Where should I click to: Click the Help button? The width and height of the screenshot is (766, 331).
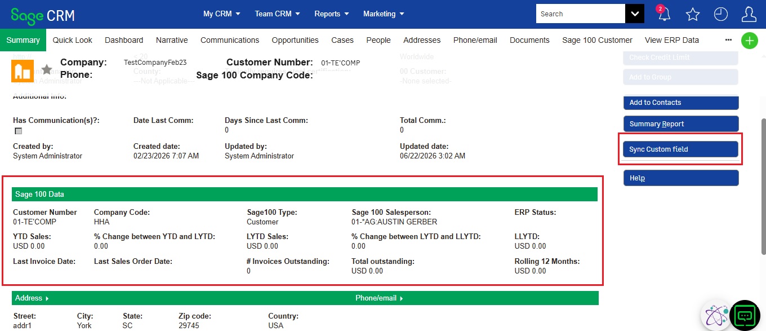pos(681,178)
